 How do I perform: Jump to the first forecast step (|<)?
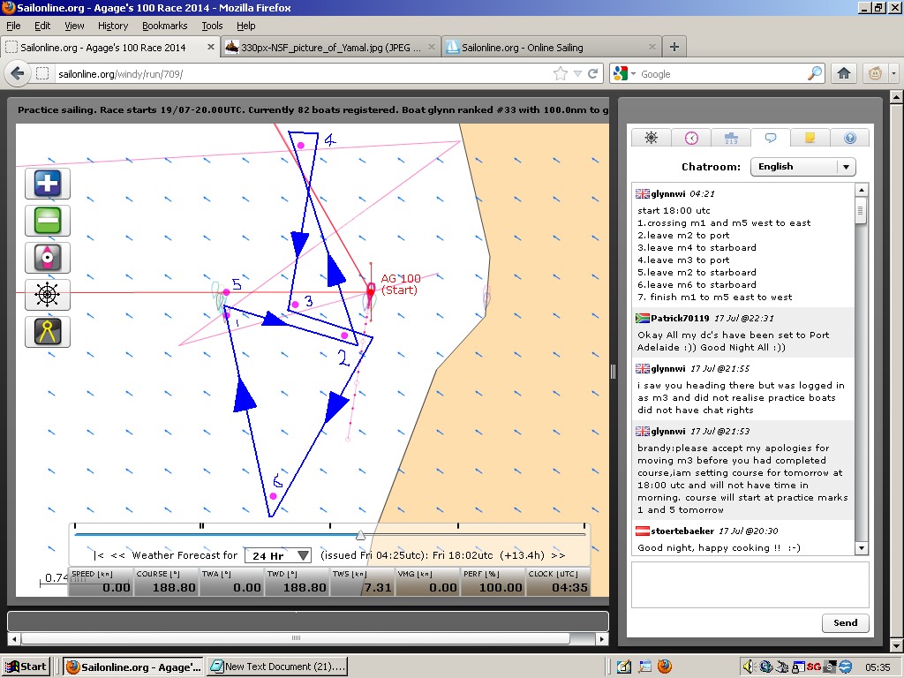99,555
